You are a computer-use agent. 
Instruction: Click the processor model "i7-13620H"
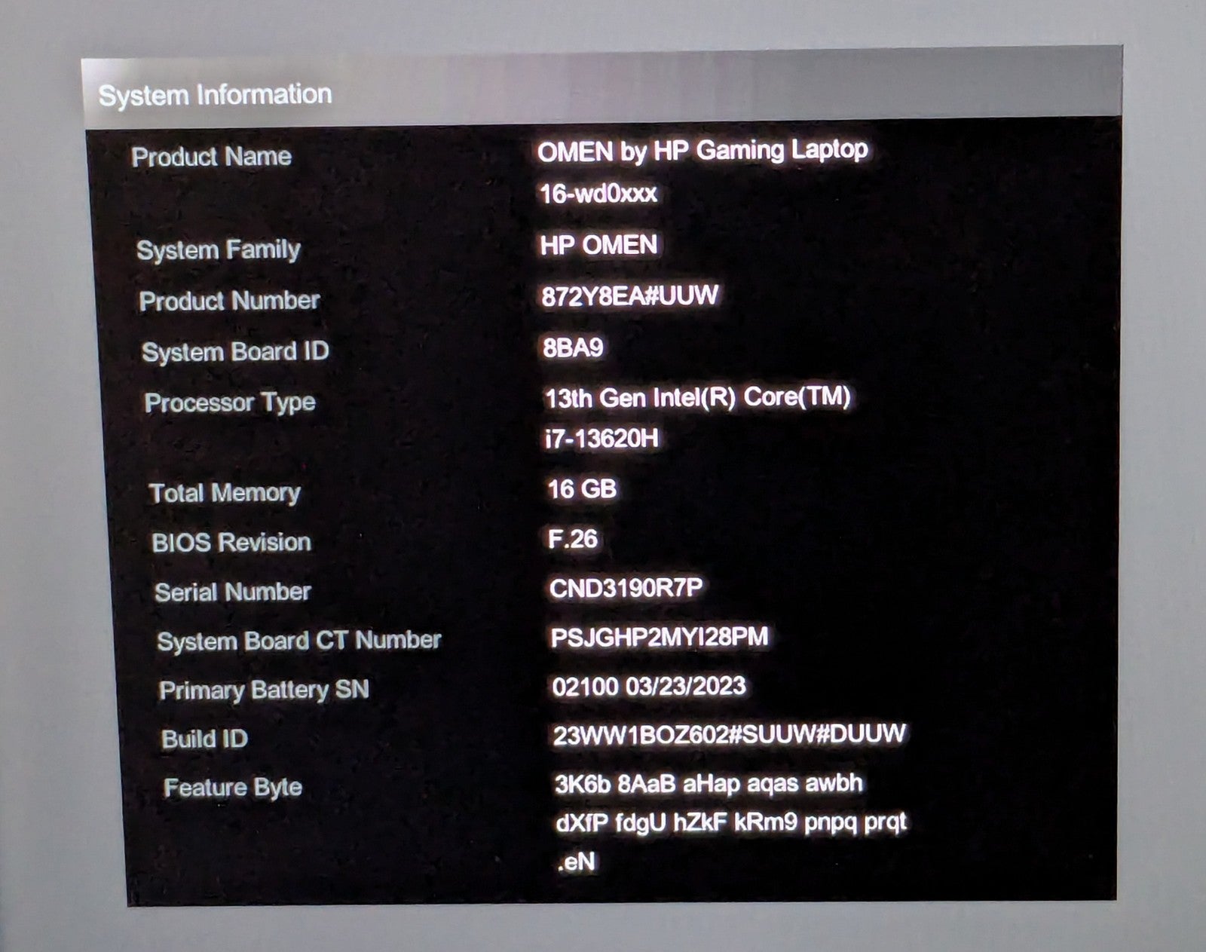pos(601,438)
